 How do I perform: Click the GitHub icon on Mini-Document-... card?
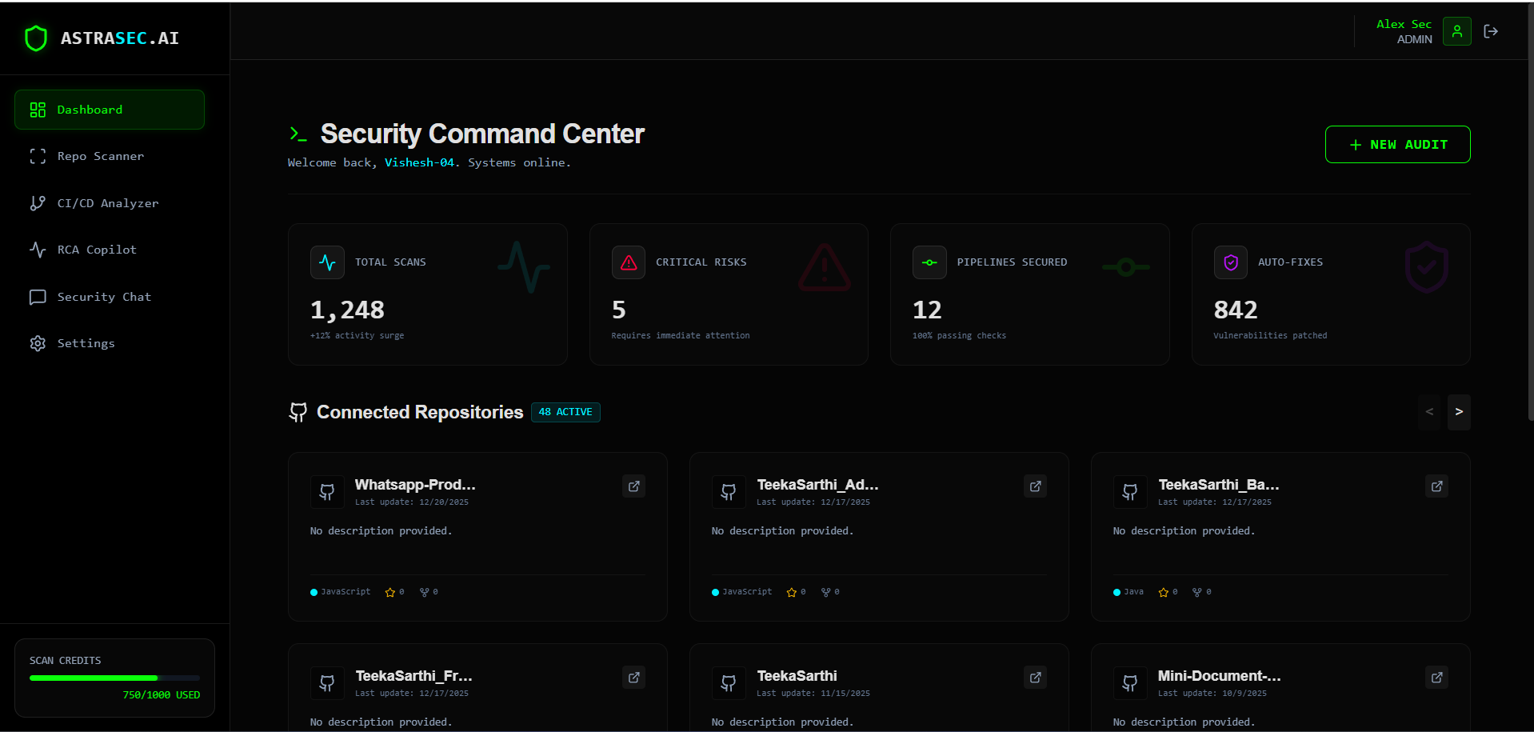pyautogui.click(x=1130, y=683)
